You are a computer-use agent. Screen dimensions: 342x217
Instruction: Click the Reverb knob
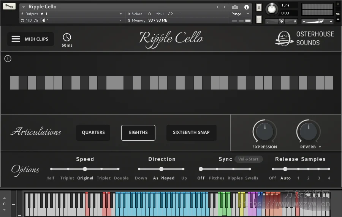308,131
